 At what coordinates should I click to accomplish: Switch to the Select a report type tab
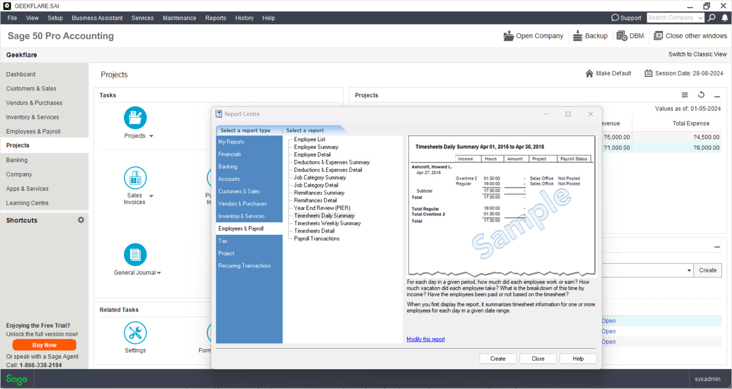tap(245, 130)
